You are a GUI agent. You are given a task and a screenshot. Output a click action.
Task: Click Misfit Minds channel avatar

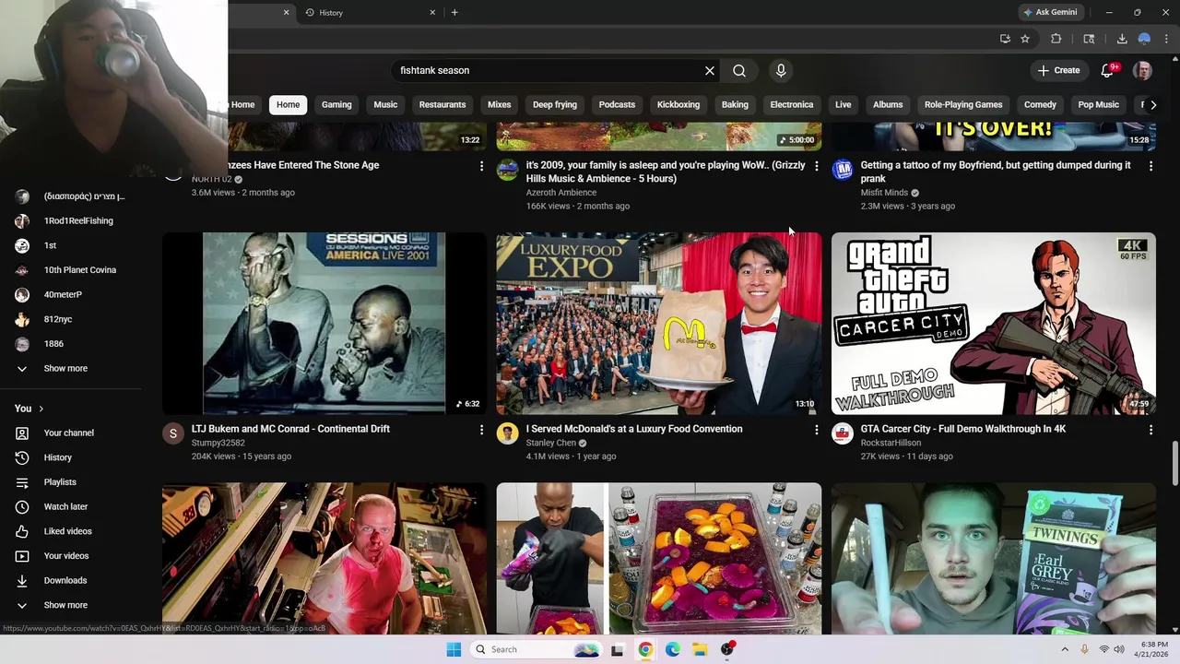[843, 170]
